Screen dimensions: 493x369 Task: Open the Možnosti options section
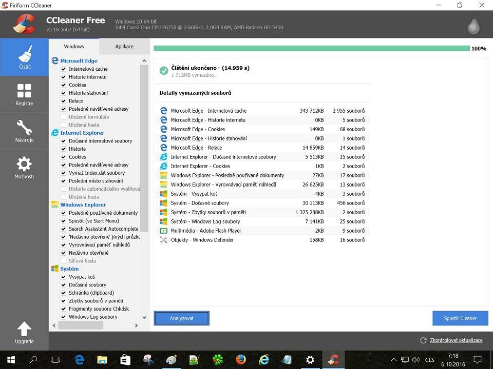pos(24,167)
